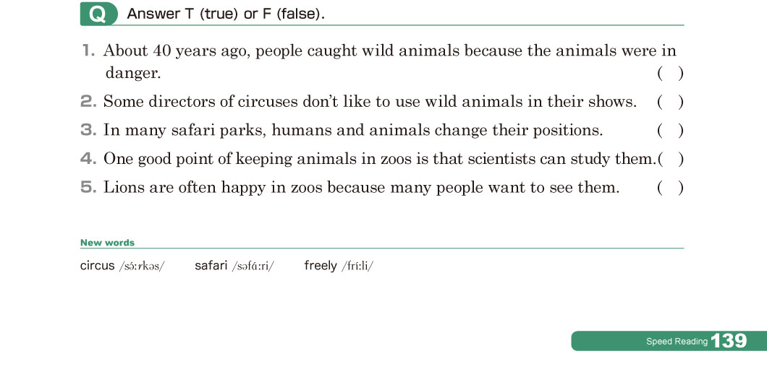Image resolution: width=767 pixels, height=372 pixels.
Task: Click the green number 3 marker
Action: pyautogui.click(x=88, y=131)
